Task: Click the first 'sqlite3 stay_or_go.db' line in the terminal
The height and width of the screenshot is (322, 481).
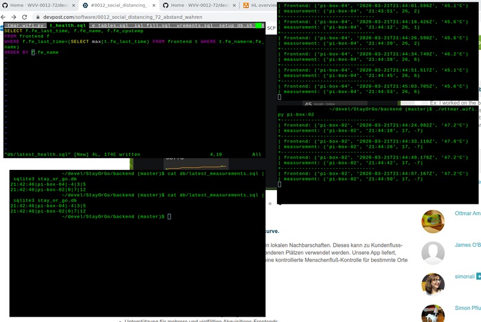Action: [45, 179]
